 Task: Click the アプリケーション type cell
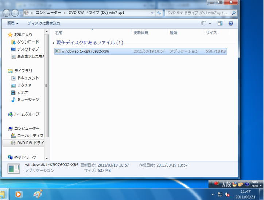point(184,51)
